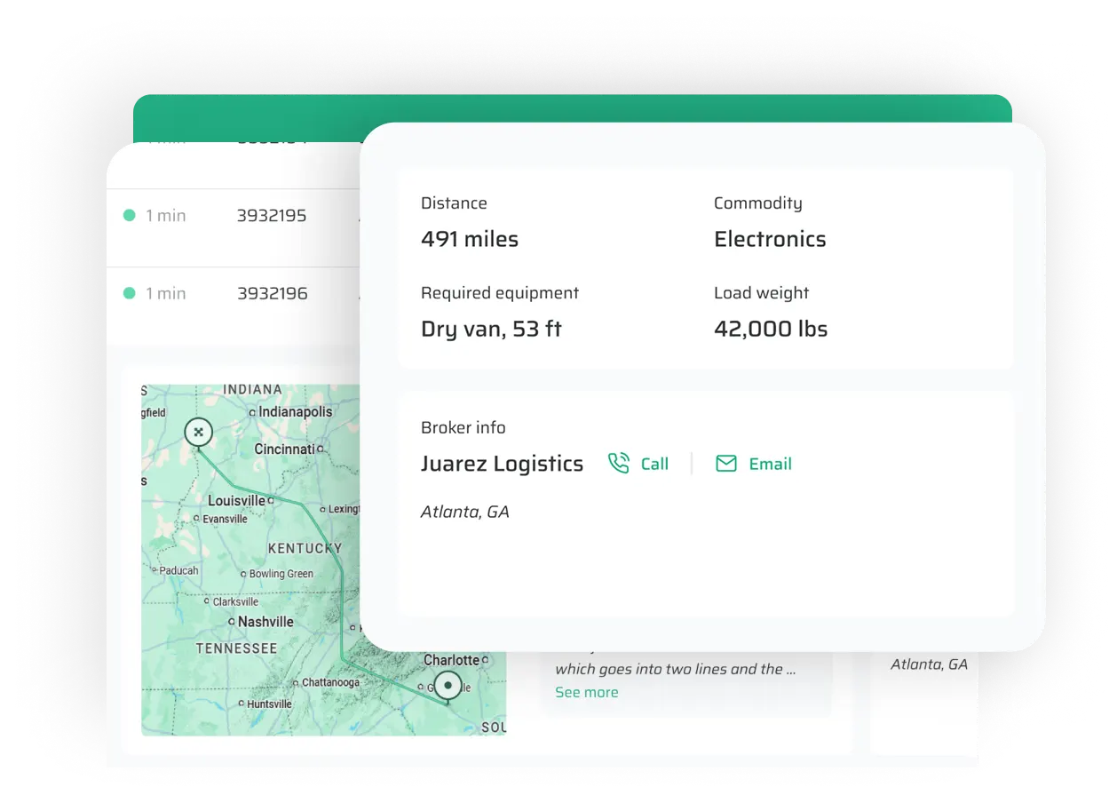Viewport: 1109px width, 803px height.
Task: Click green status dot for load 3932195
Action: (x=130, y=215)
